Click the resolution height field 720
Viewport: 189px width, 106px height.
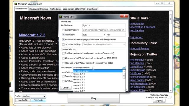(x=116, y=35)
